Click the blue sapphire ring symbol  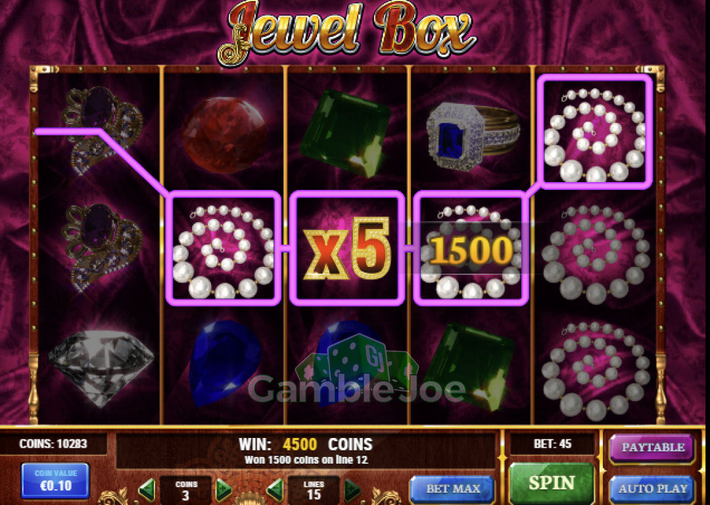[x=473, y=136]
